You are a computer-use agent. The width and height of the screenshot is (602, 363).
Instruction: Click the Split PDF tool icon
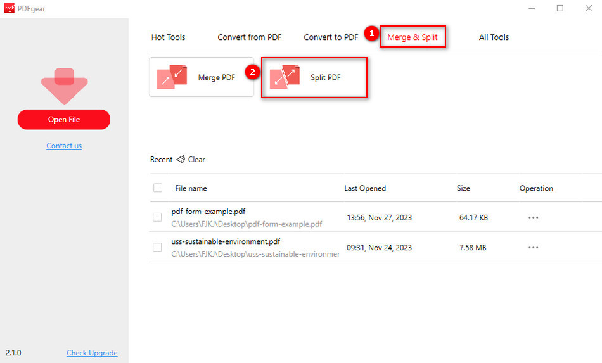285,77
